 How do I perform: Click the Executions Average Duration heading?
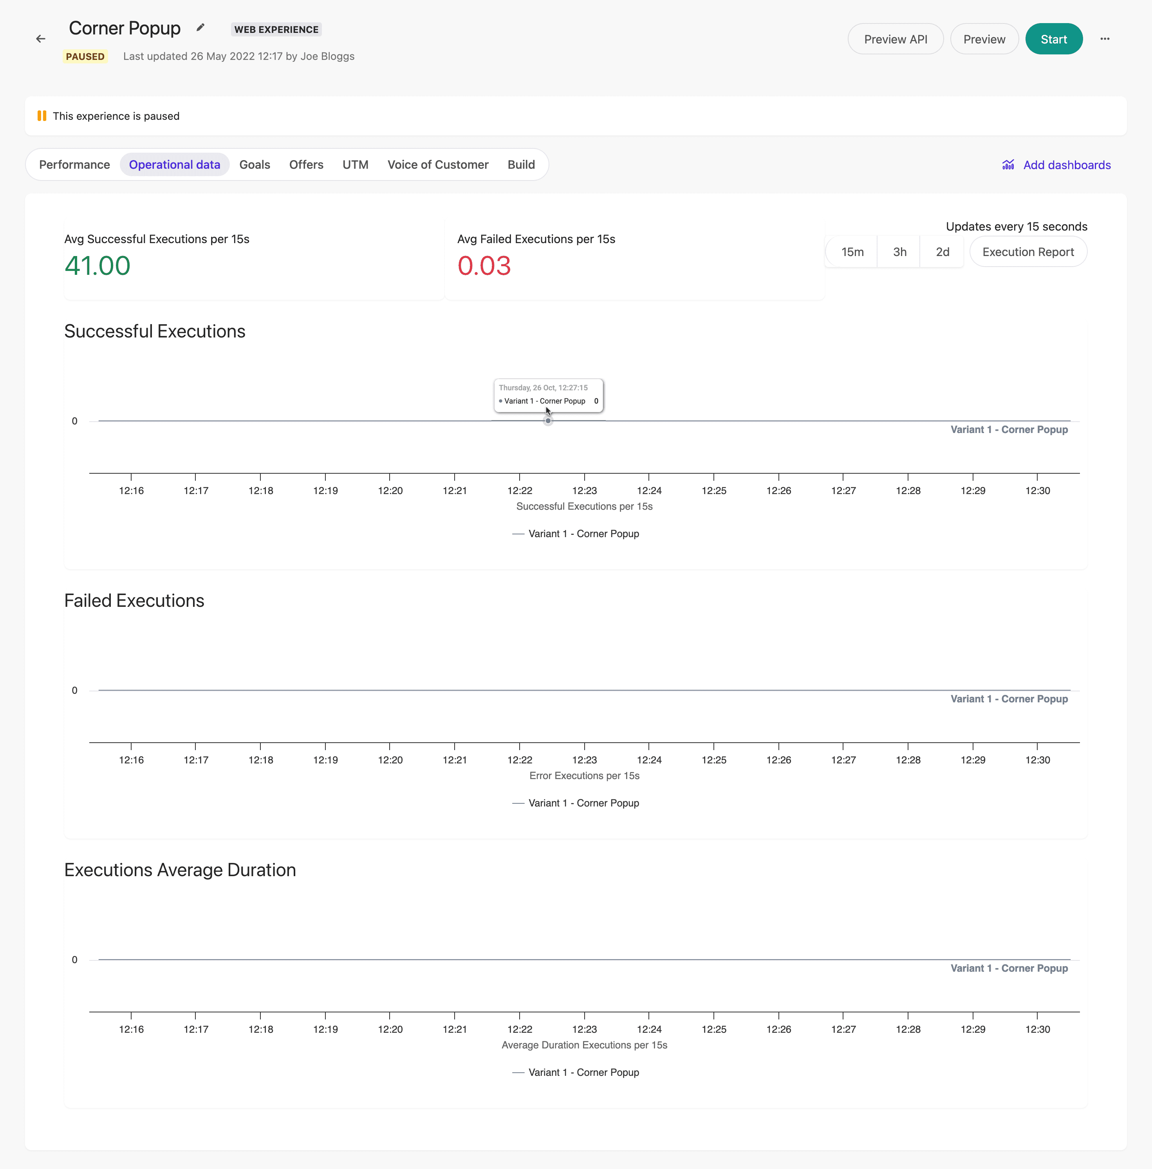tap(180, 870)
